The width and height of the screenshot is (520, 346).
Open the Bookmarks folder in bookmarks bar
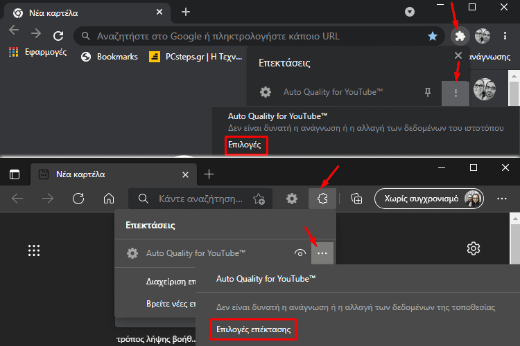click(110, 57)
